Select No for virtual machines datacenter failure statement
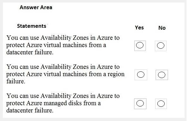The image size is (190, 121). [161, 45]
